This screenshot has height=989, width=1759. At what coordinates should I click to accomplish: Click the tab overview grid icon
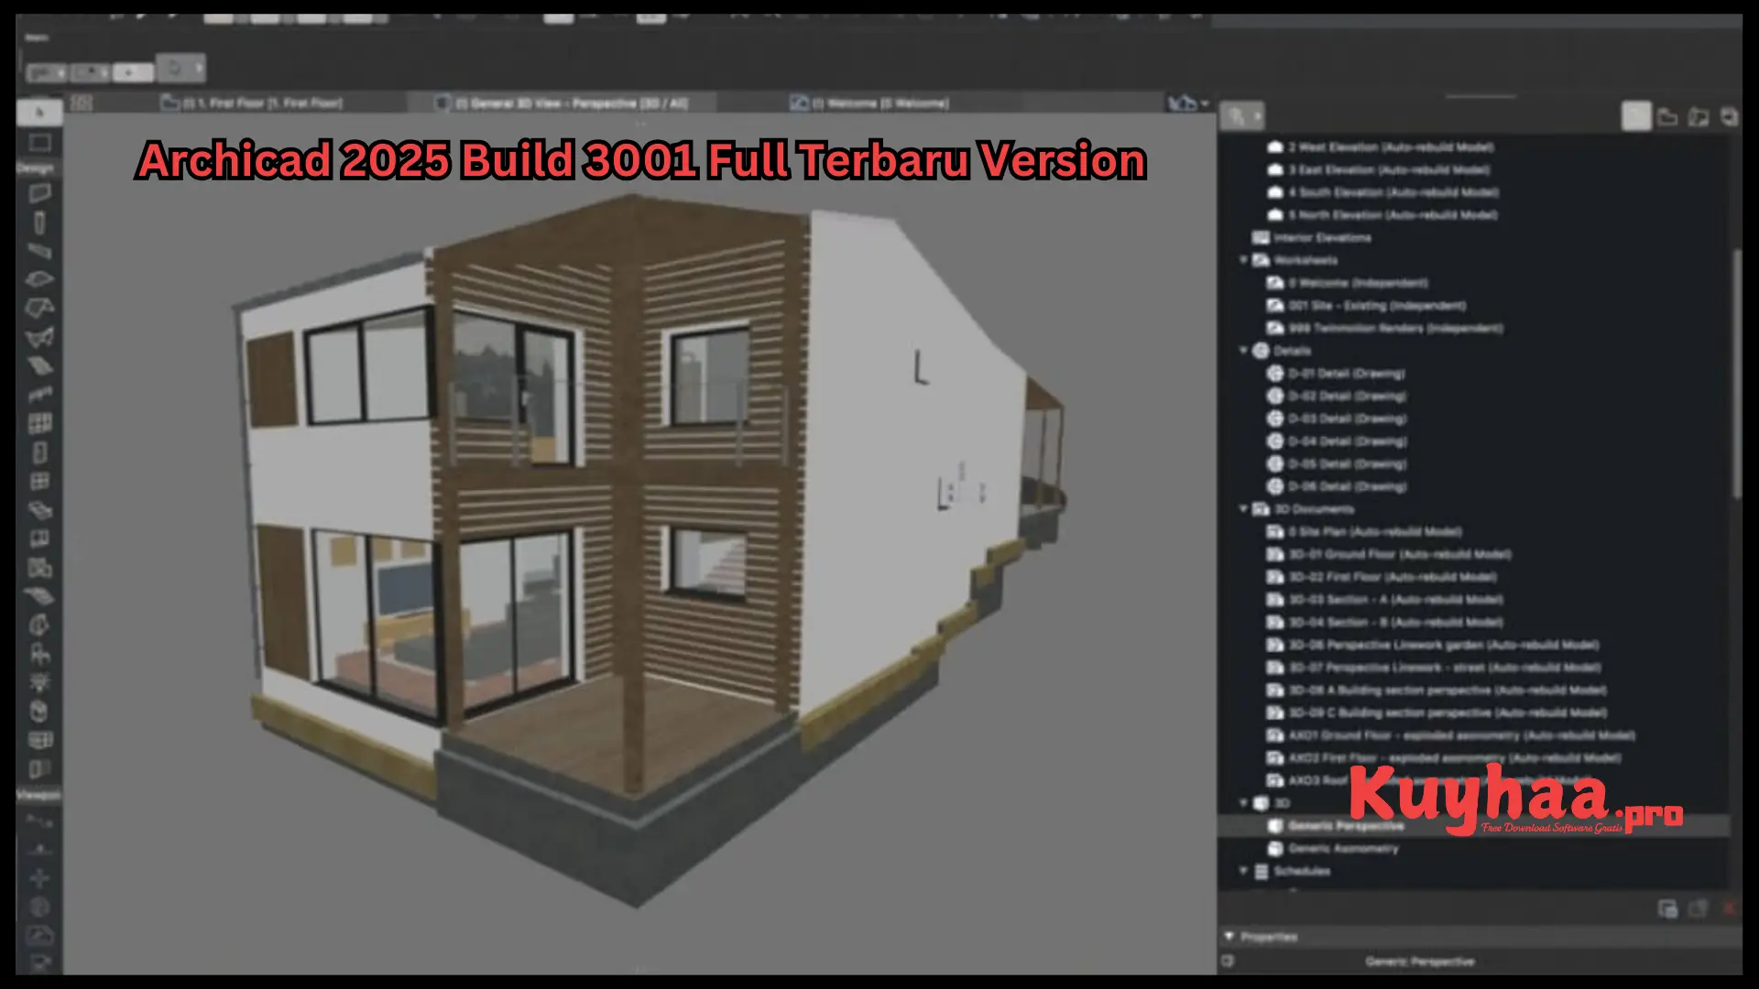82,103
